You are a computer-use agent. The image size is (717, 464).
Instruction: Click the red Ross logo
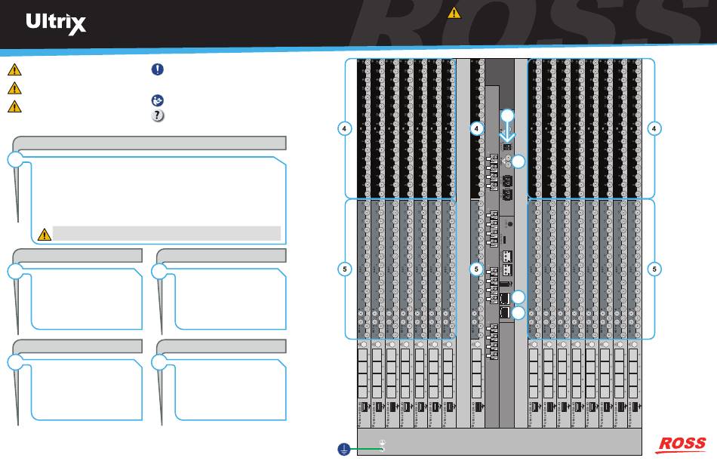click(x=682, y=444)
